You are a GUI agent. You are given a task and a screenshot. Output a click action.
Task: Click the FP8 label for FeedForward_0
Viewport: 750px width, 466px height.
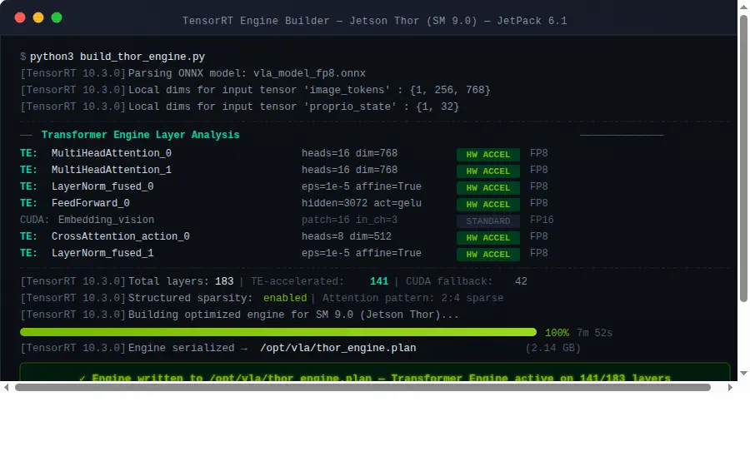[539, 203]
